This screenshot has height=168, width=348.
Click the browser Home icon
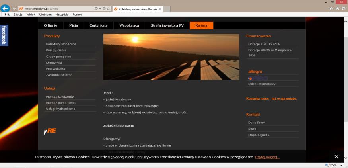[332, 8]
